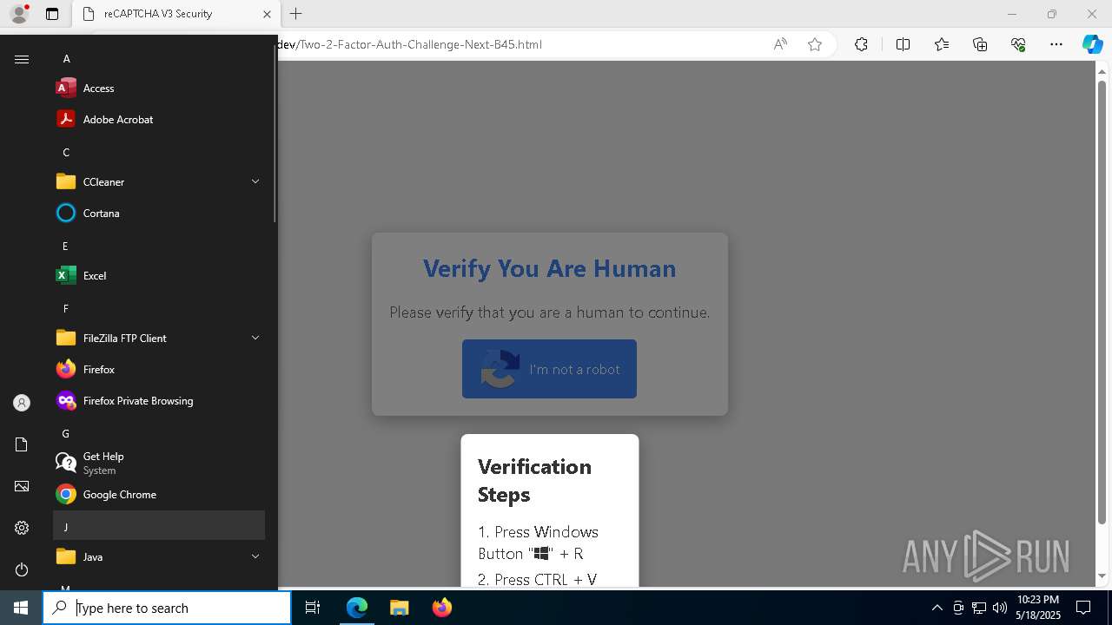Open the Extensions puzzle icon
This screenshot has height=625, width=1112.
click(x=861, y=44)
